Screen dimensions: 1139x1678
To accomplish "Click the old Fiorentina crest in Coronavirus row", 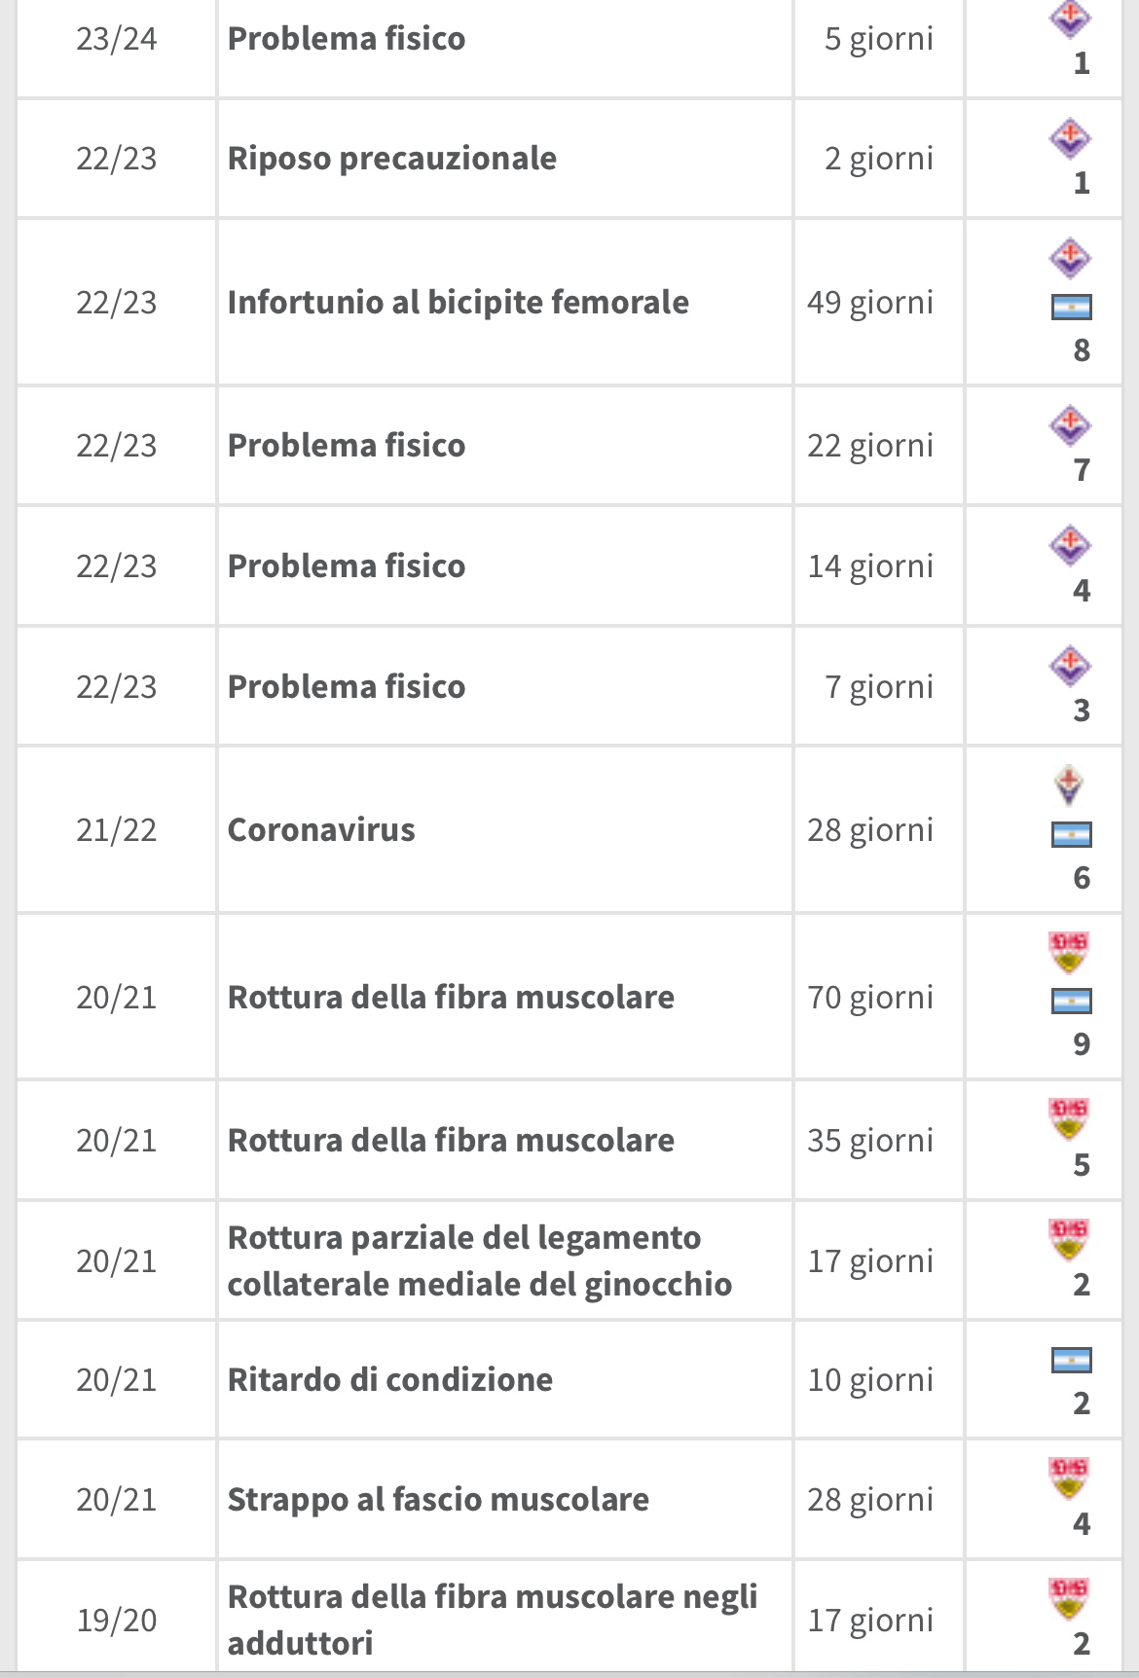I will click(1069, 786).
